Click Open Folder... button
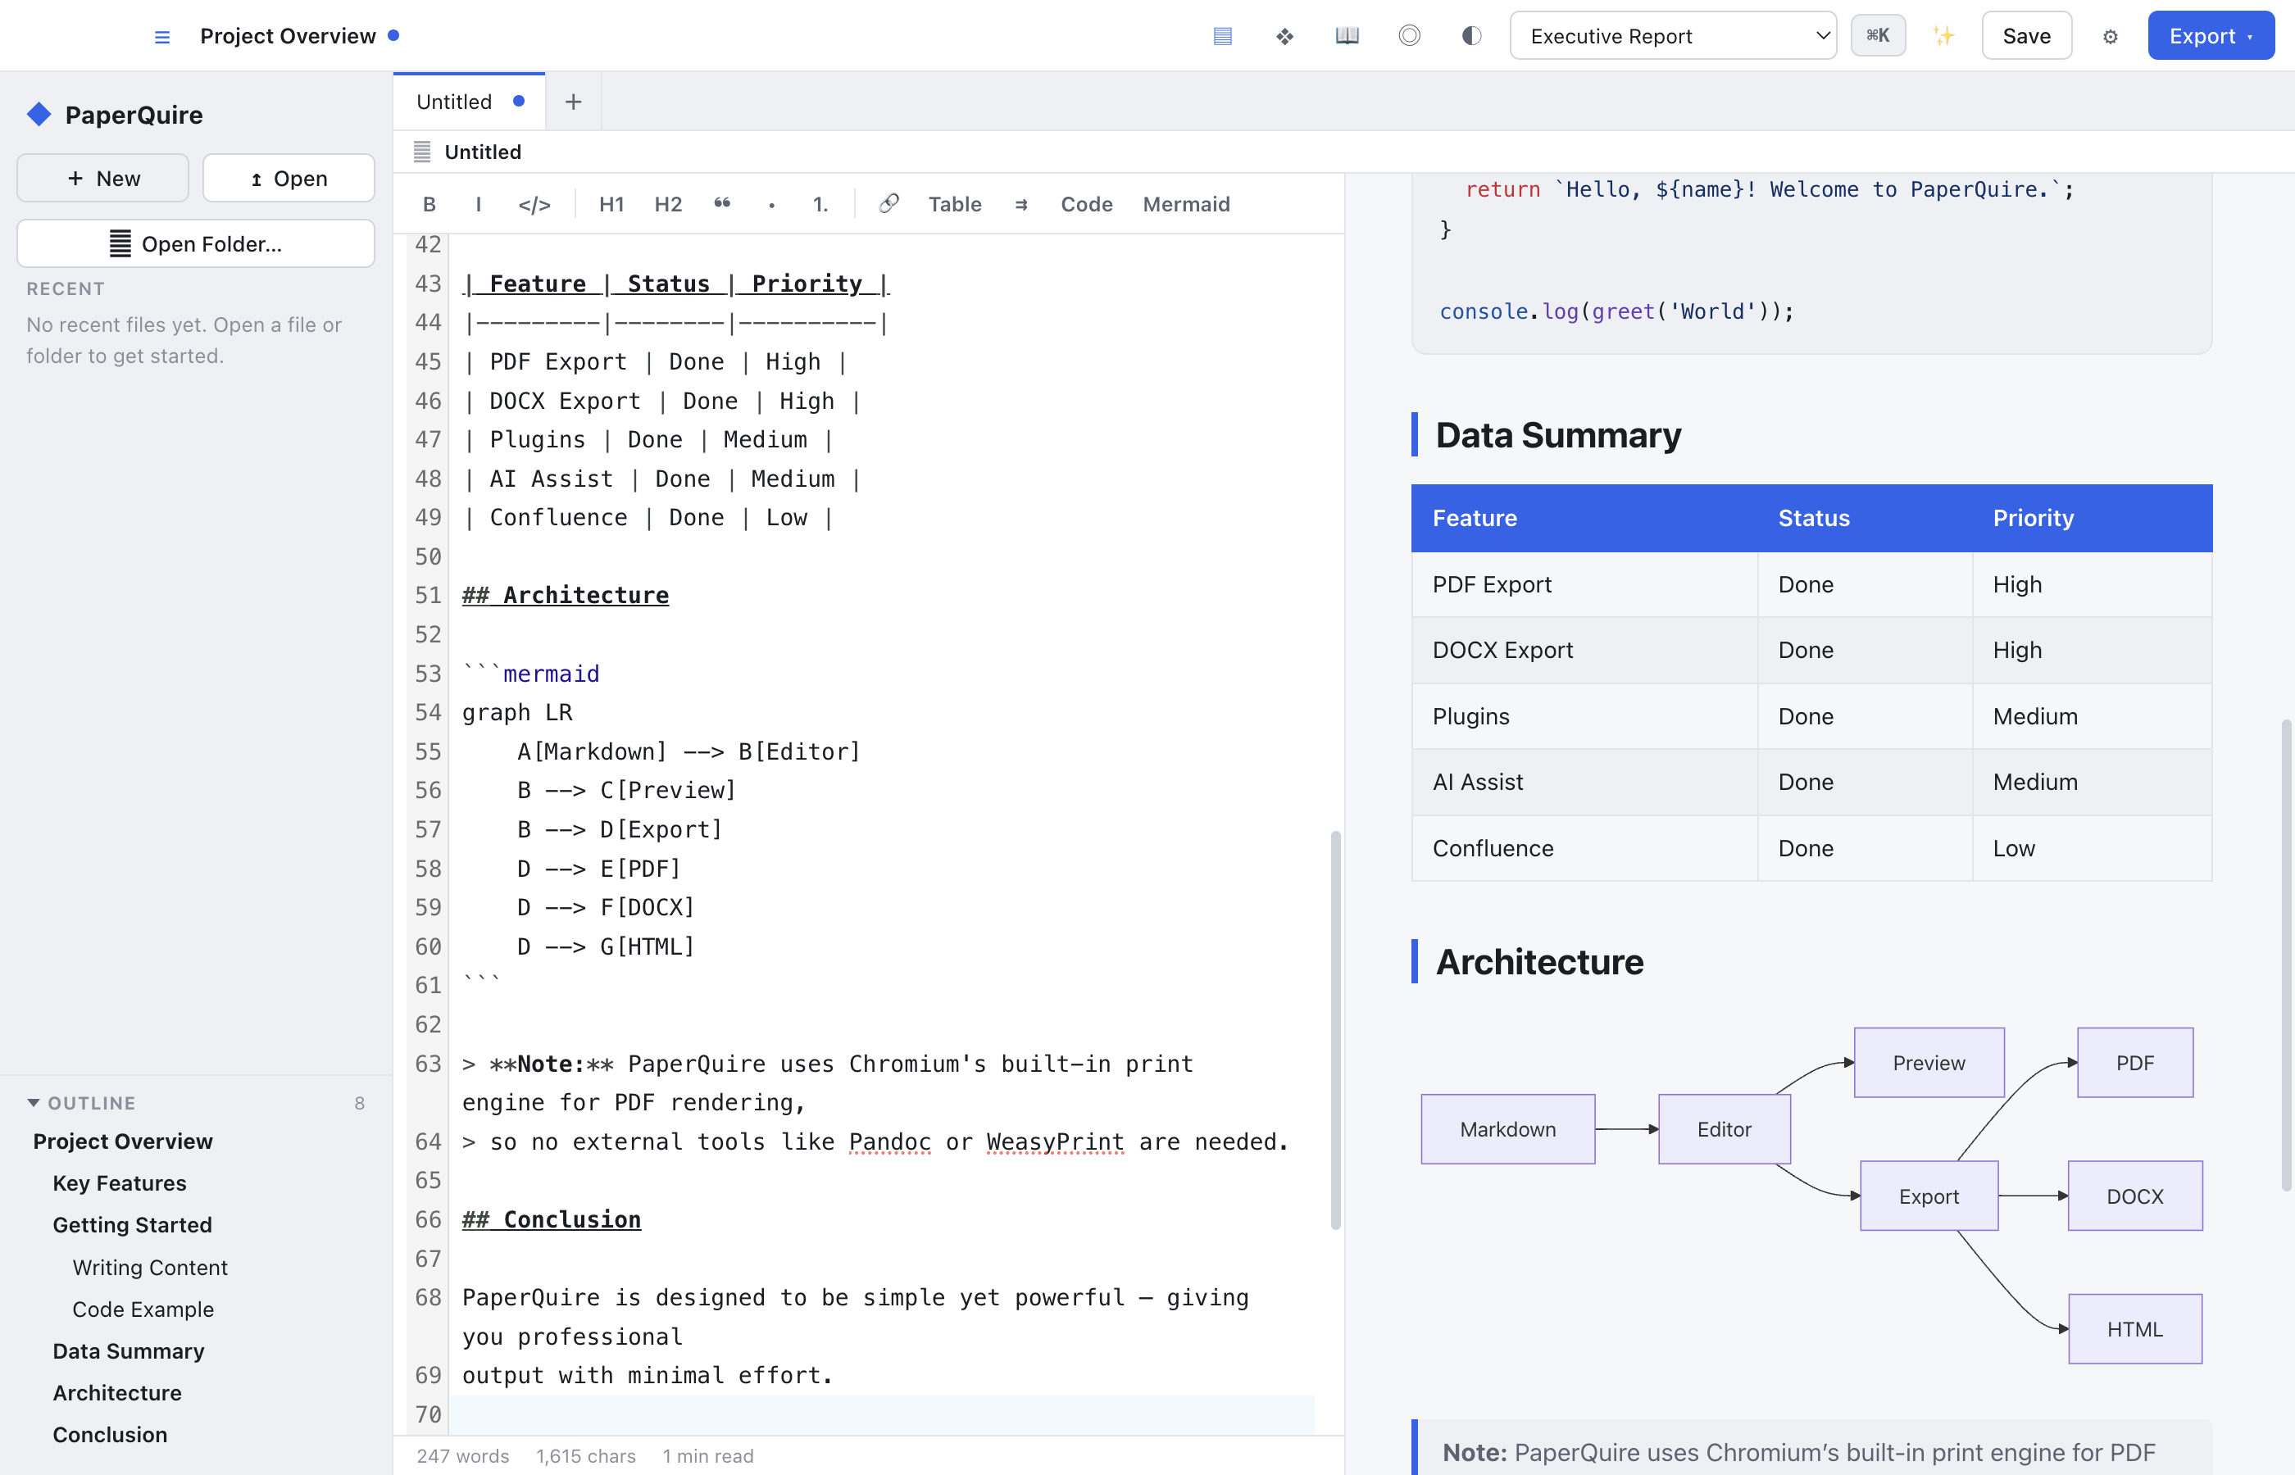 tap(195, 243)
